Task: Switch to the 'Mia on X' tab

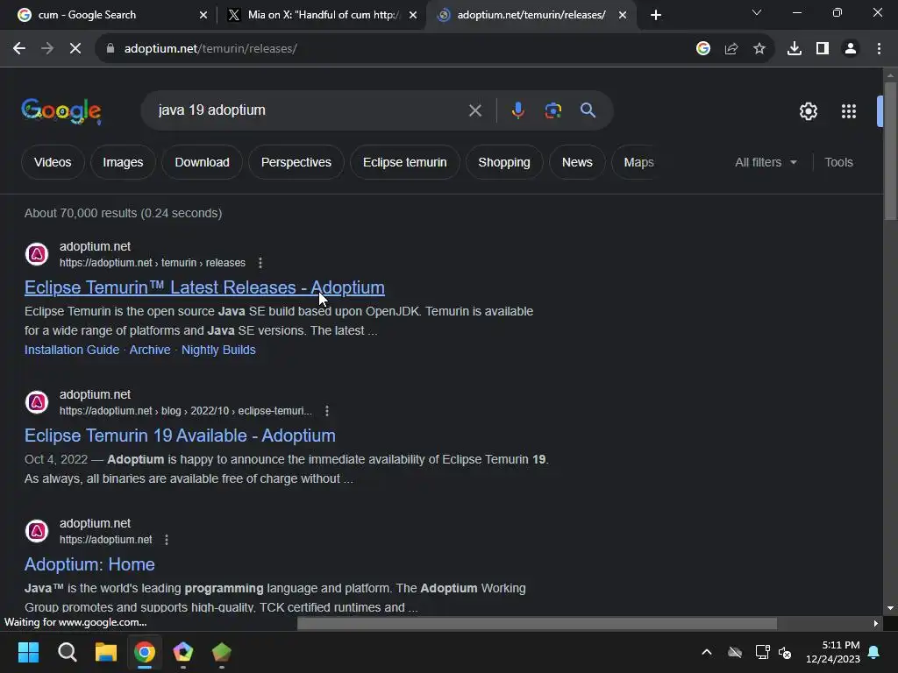Action: [x=322, y=15]
